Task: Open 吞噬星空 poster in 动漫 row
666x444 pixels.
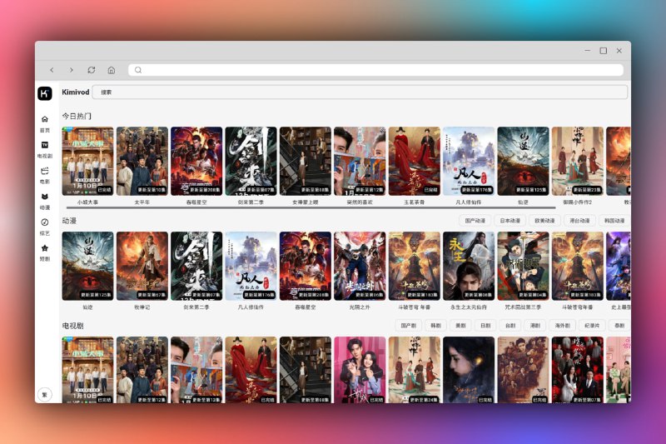Action: [306, 266]
